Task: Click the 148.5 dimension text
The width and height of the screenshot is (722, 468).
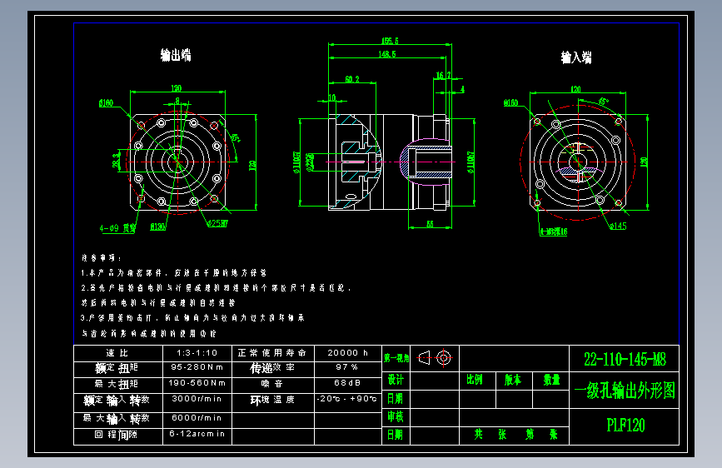Action: click(x=386, y=54)
